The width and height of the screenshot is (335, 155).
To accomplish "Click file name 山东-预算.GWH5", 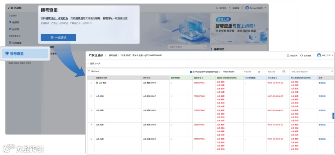I will (x=150, y=111).
